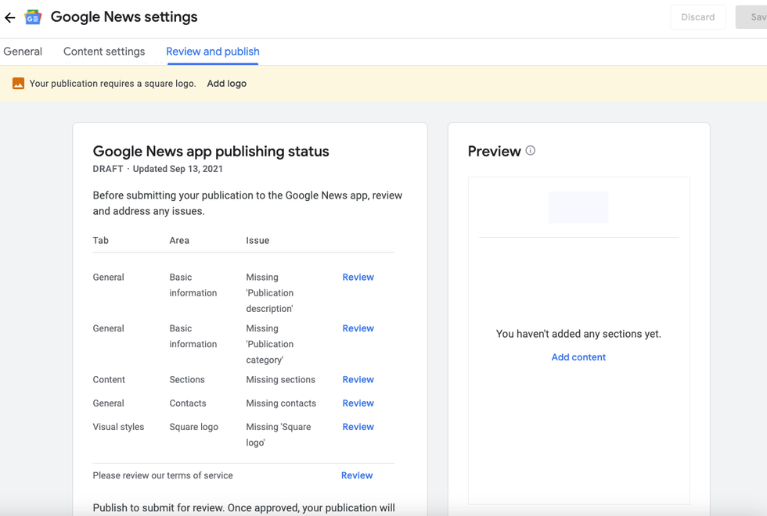Click the back arrow icon

[x=10, y=17]
